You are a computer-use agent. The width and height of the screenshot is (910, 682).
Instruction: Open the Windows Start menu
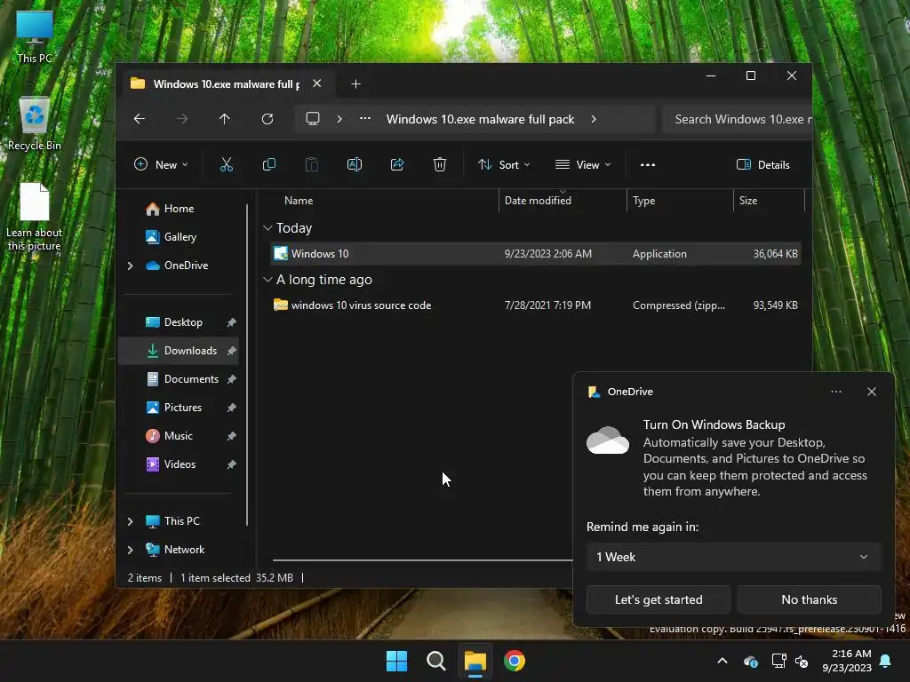pos(397,661)
